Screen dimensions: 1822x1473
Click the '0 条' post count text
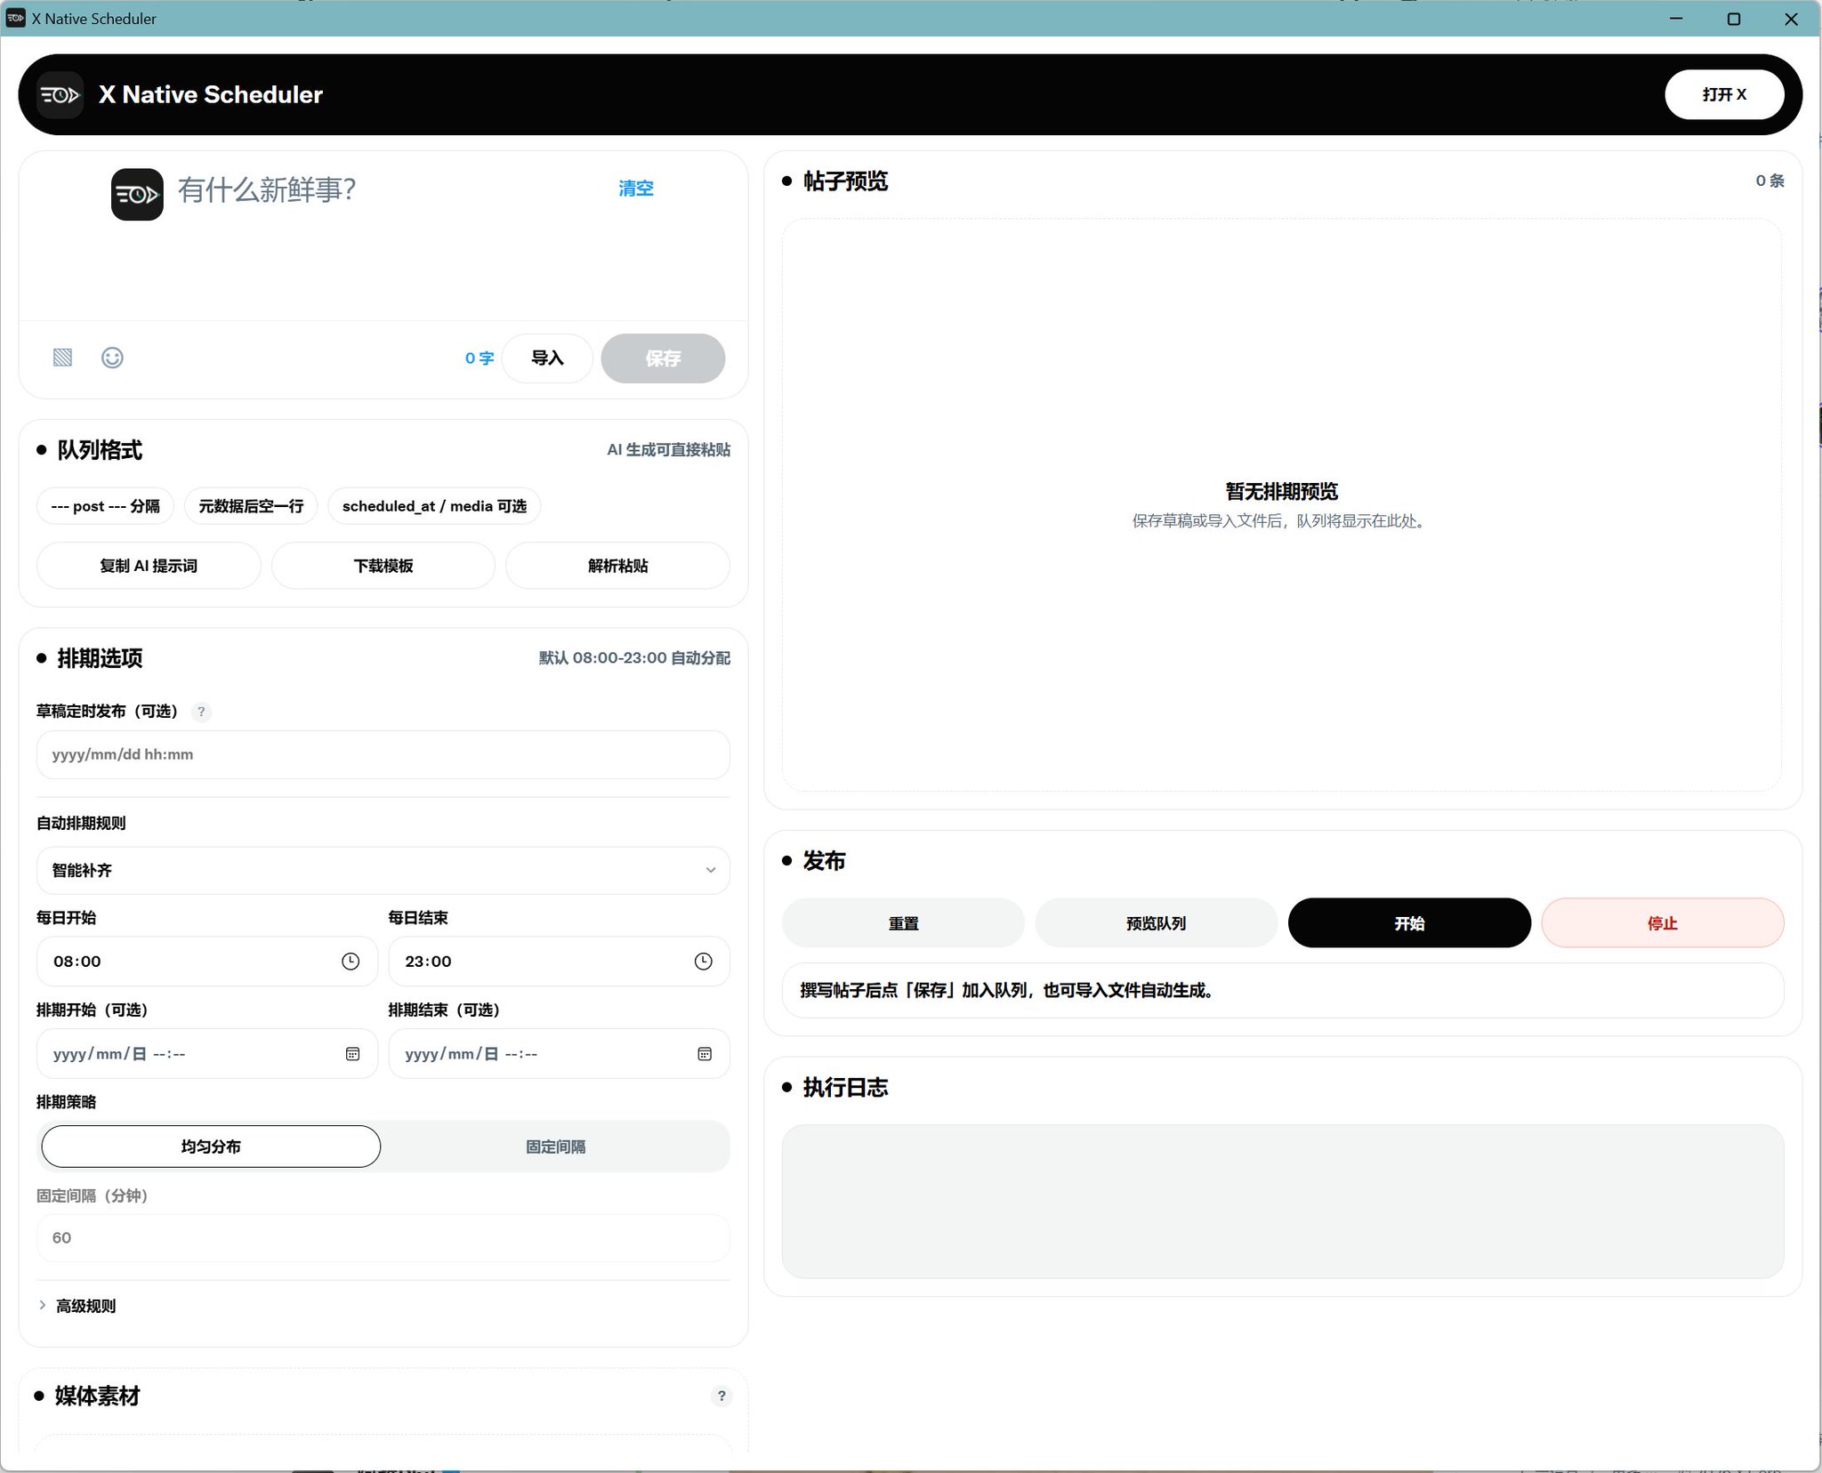click(x=1770, y=181)
